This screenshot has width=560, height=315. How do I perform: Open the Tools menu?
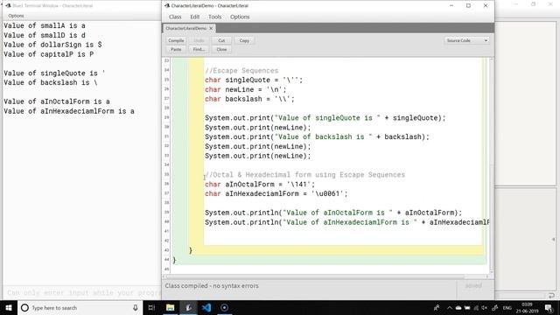[214, 17]
